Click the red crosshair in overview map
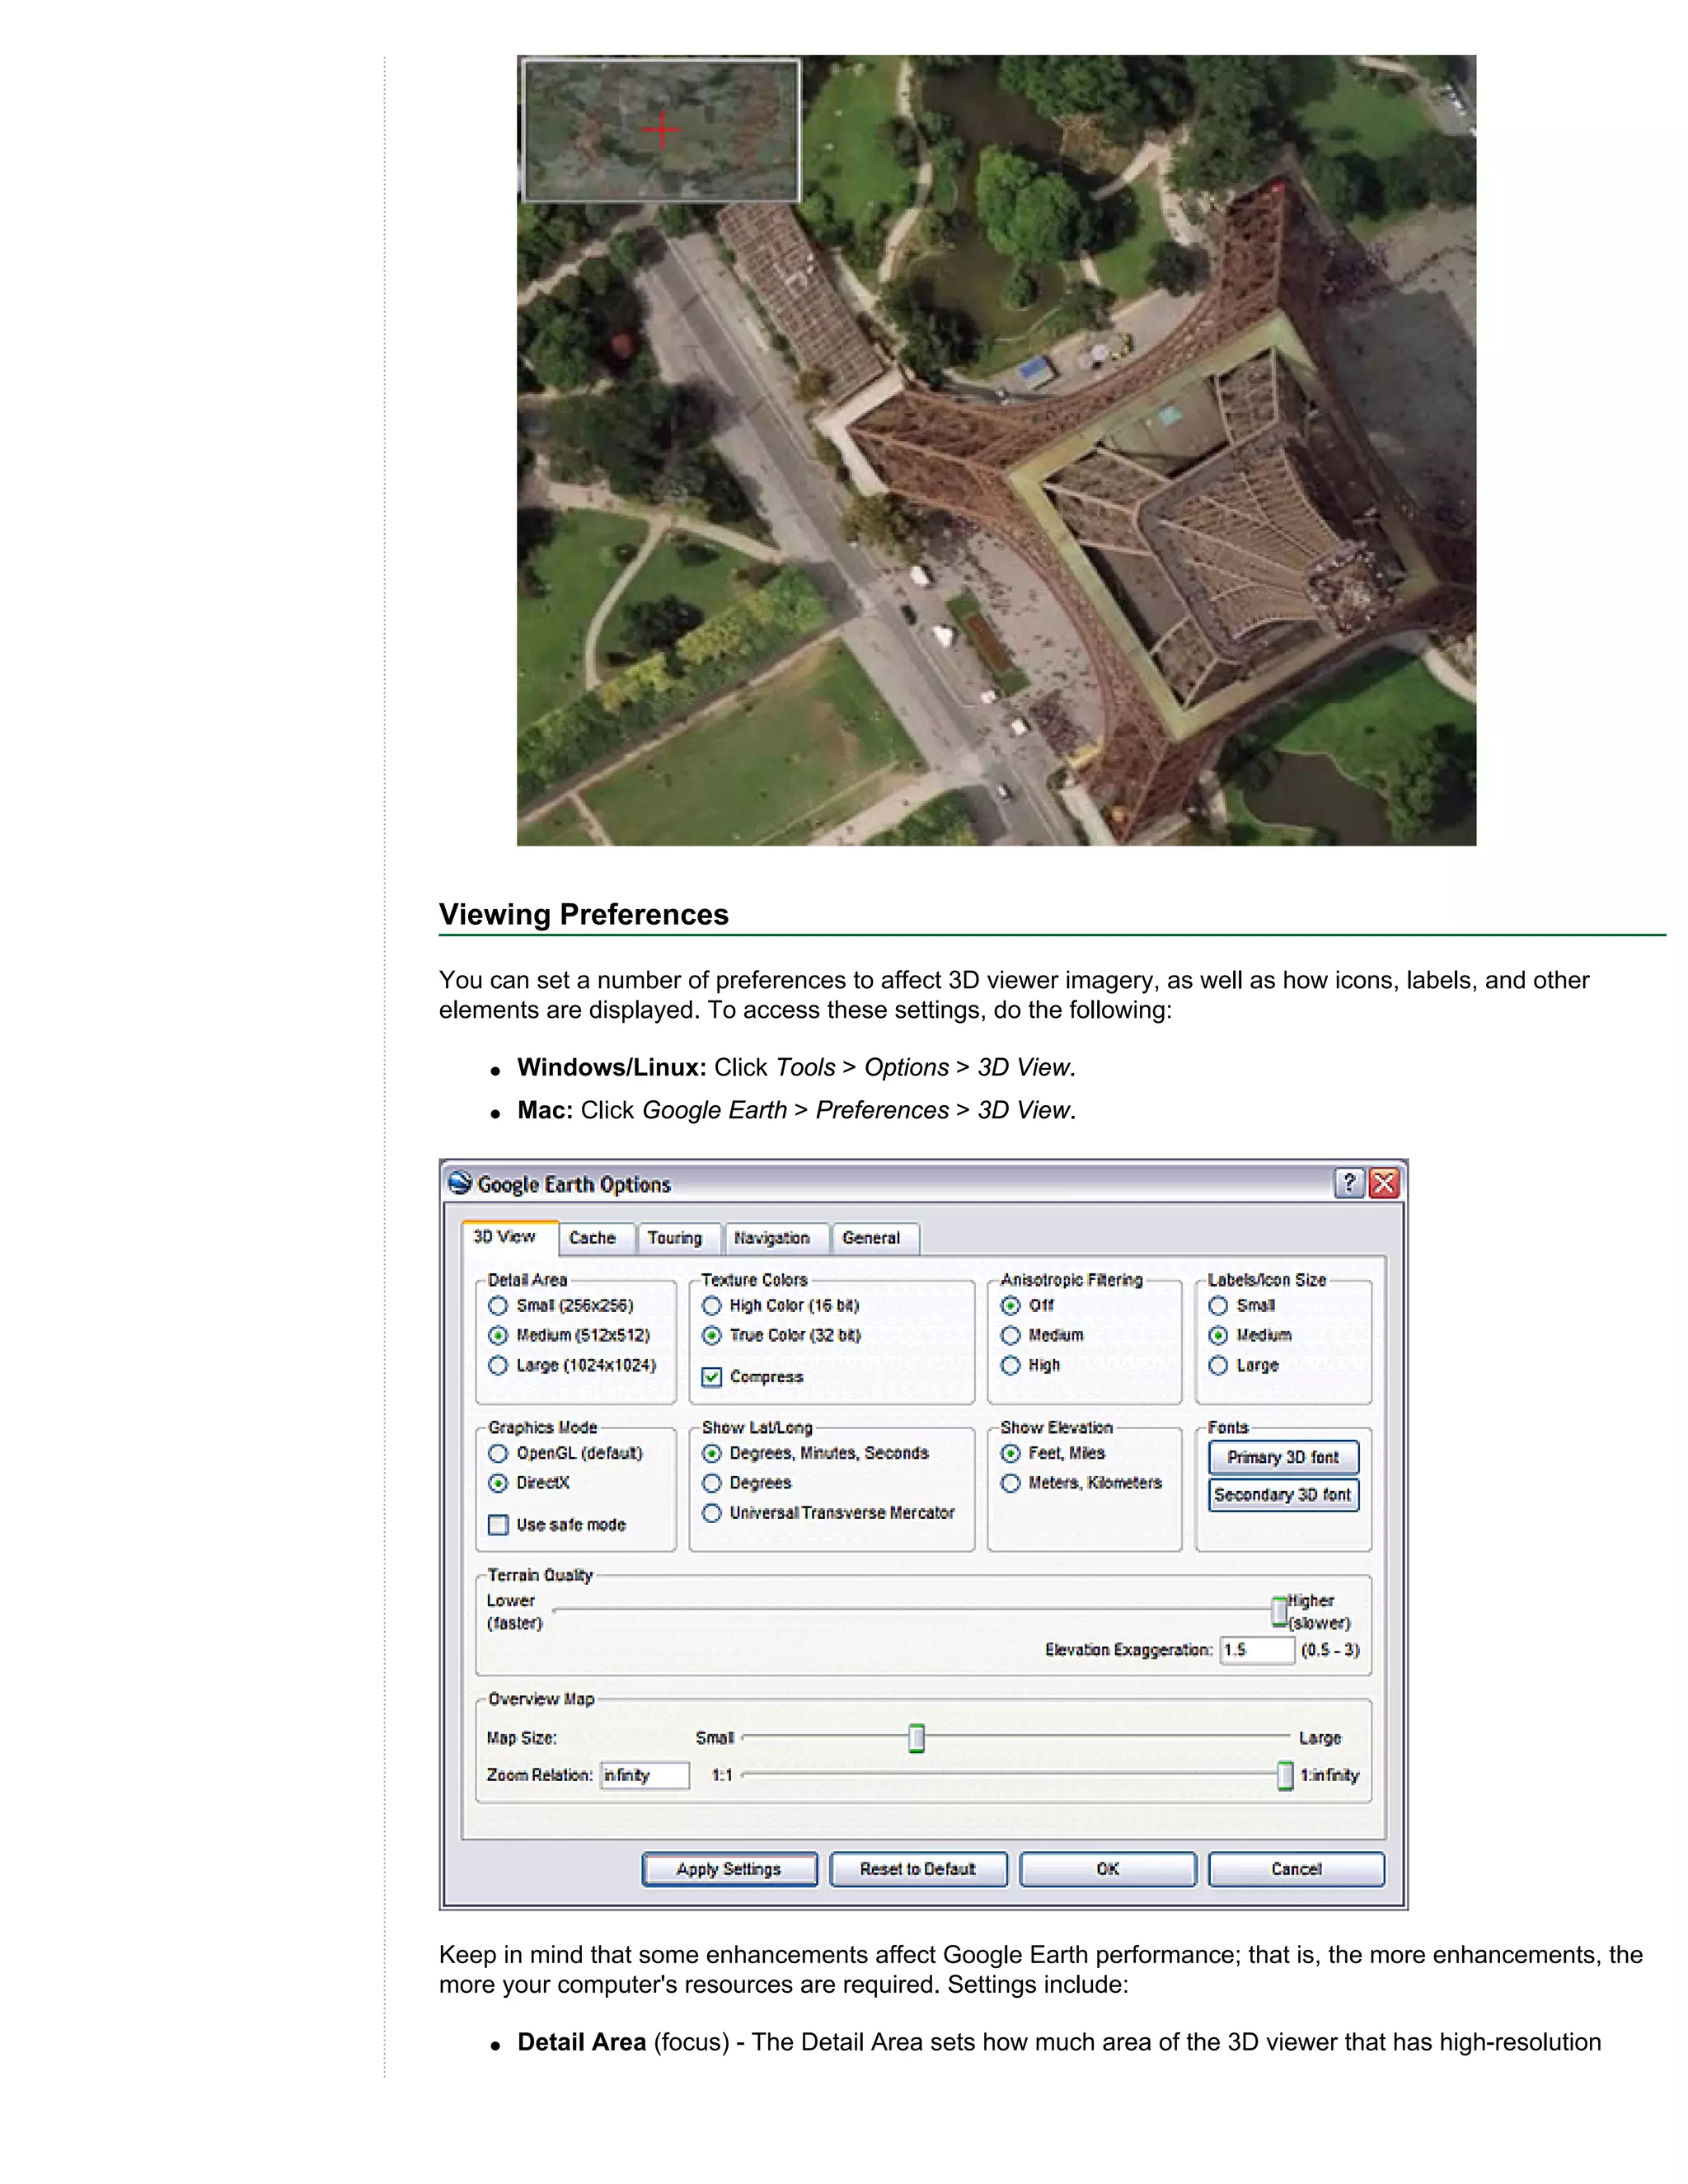The height and width of the screenshot is (2184, 1688). tap(661, 130)
